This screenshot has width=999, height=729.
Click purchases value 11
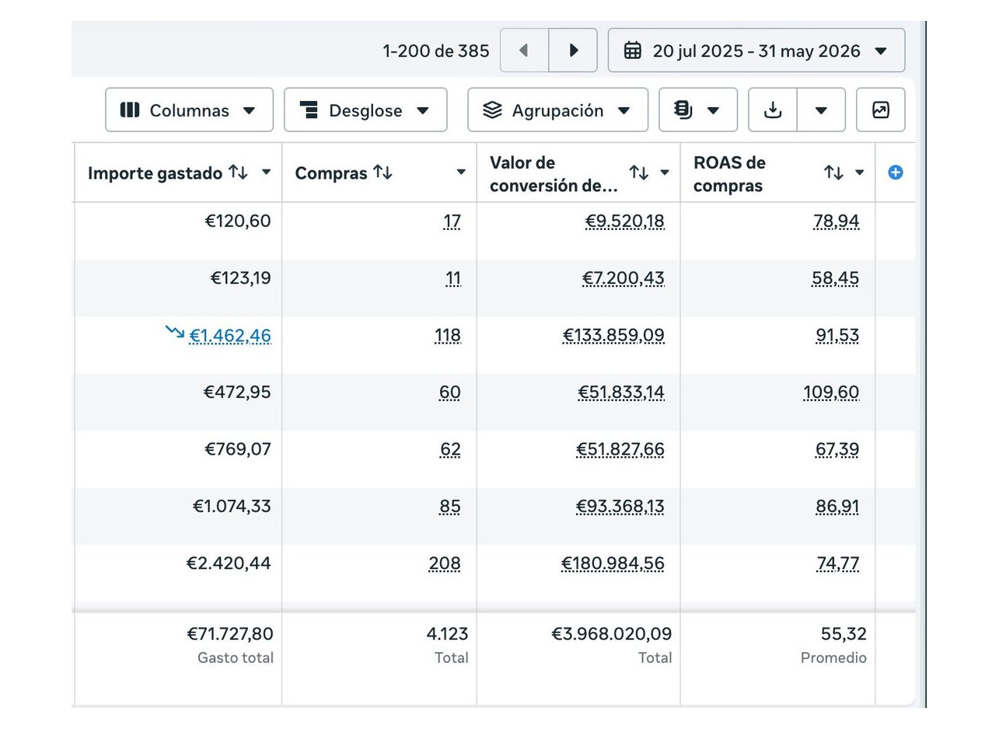coord(453,278)
